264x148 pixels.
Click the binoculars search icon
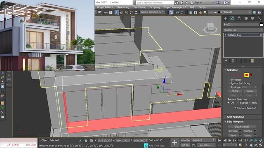pos(177,2)
